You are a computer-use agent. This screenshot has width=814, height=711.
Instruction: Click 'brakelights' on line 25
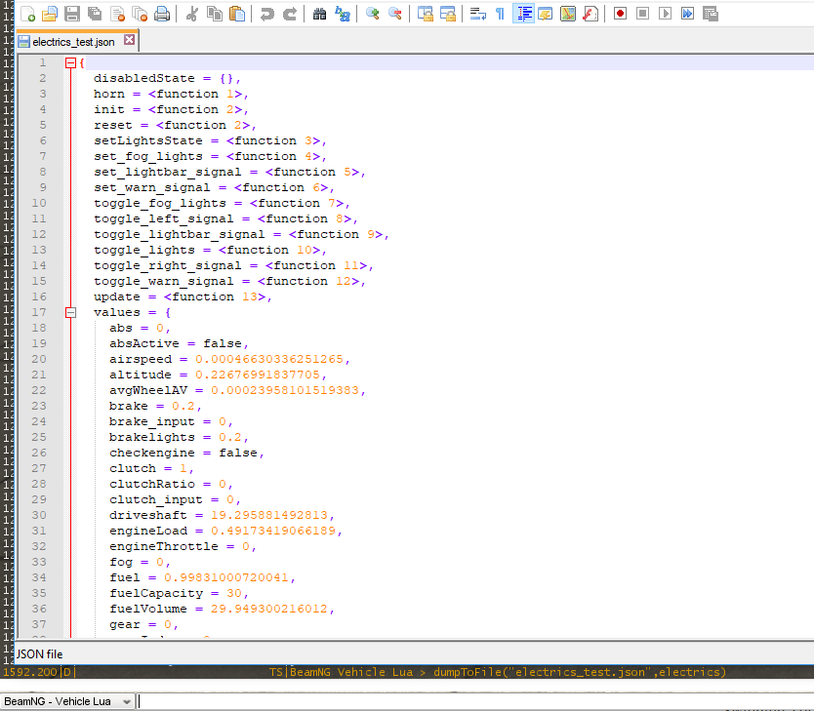151,437
